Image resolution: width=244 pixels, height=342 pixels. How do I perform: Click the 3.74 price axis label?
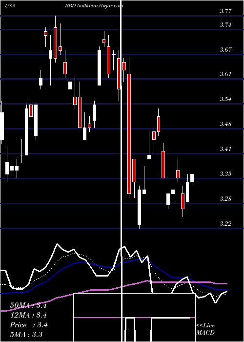[225, 25]
